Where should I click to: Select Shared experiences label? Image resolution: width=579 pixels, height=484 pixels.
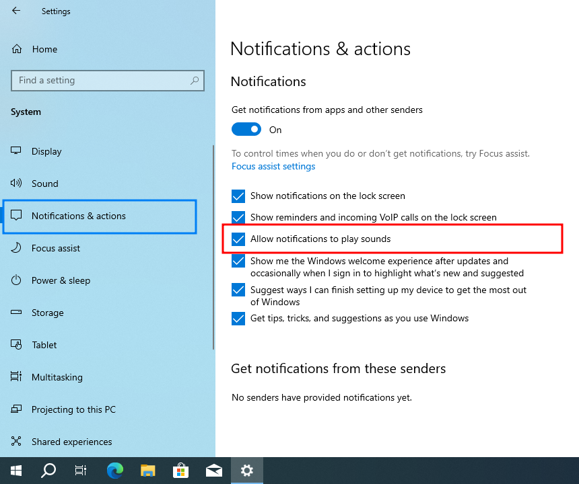click(71, 442)
